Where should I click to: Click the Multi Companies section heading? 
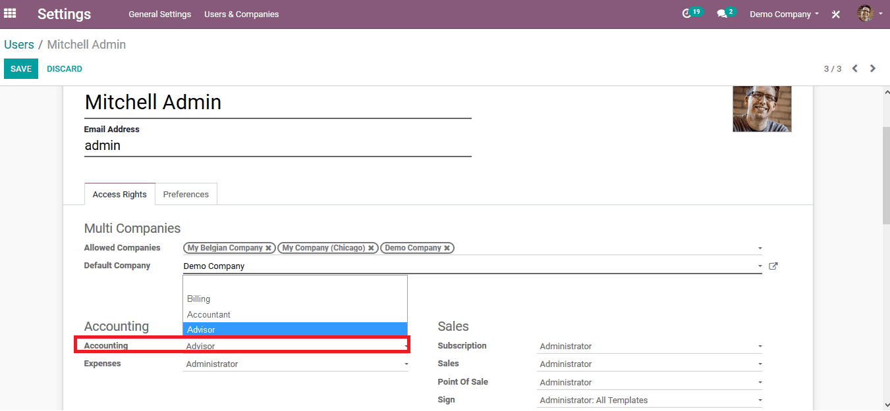[x=132, y=228]
